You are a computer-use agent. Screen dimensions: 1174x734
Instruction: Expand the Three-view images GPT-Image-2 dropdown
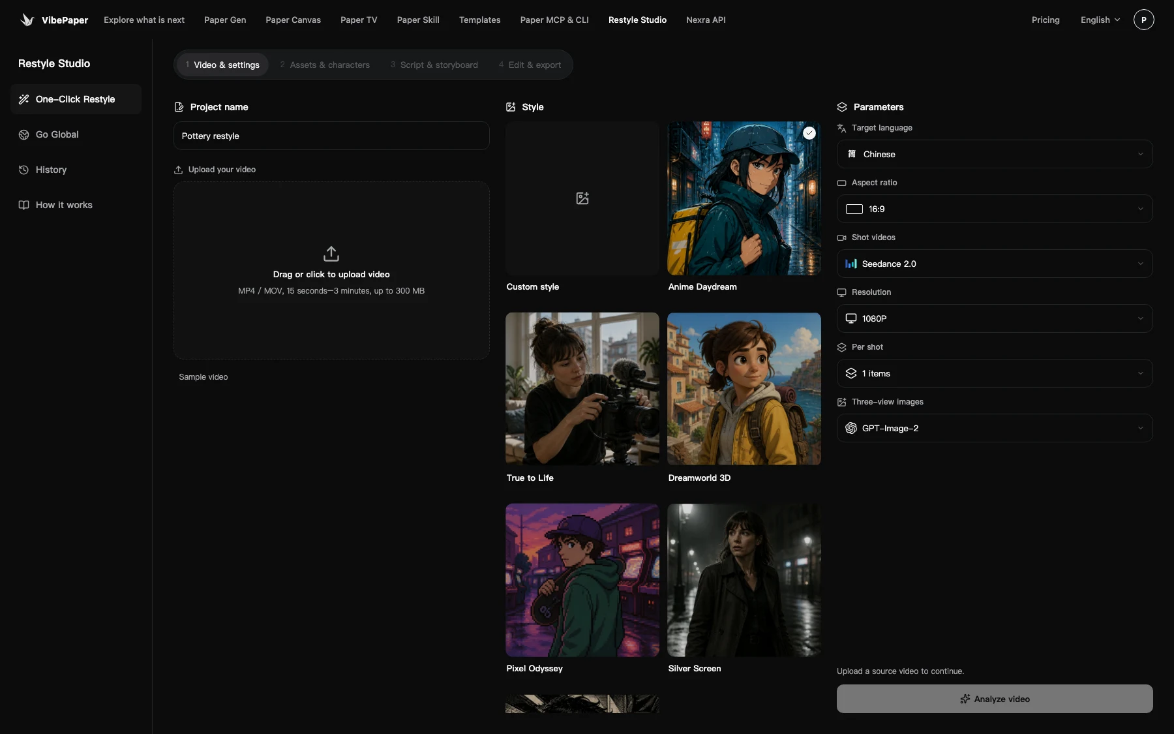click(995, 428)
